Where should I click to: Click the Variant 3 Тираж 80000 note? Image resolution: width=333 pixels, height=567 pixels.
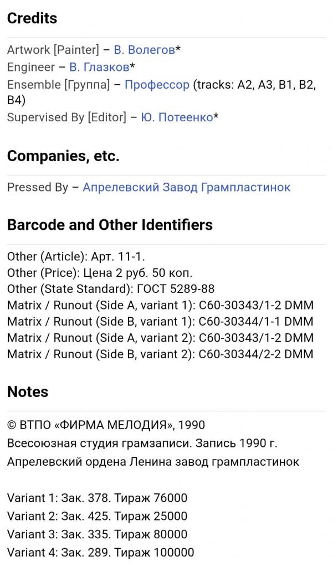coord(97,534)
